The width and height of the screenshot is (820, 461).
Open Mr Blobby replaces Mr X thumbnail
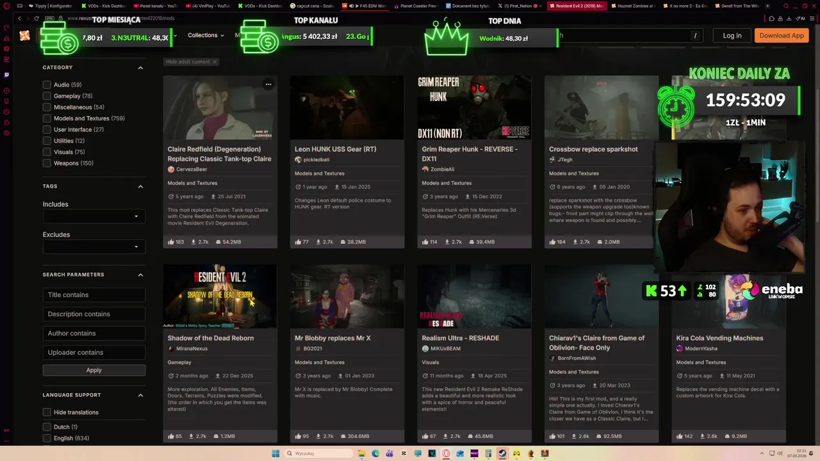pyautogui.click(x=347, y=296)
